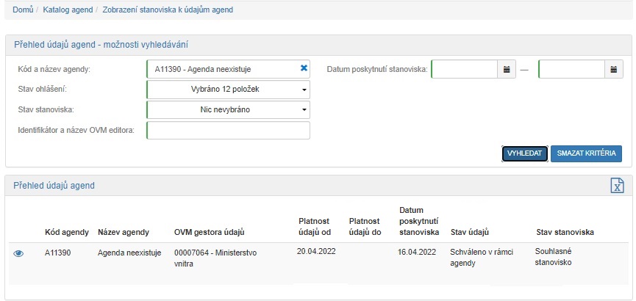
Task: Click the Kód a název agendy field
Action: click(221, 69)
